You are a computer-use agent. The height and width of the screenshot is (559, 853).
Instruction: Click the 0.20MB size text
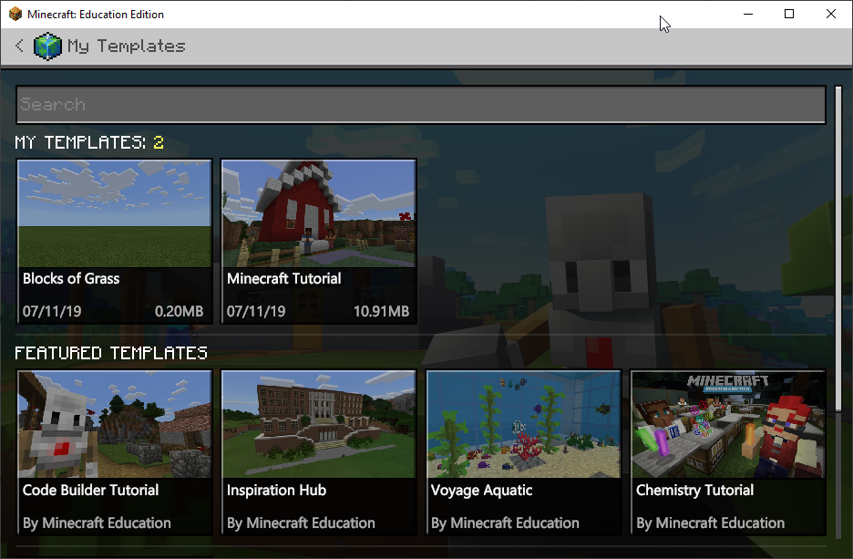pos(179,311)
